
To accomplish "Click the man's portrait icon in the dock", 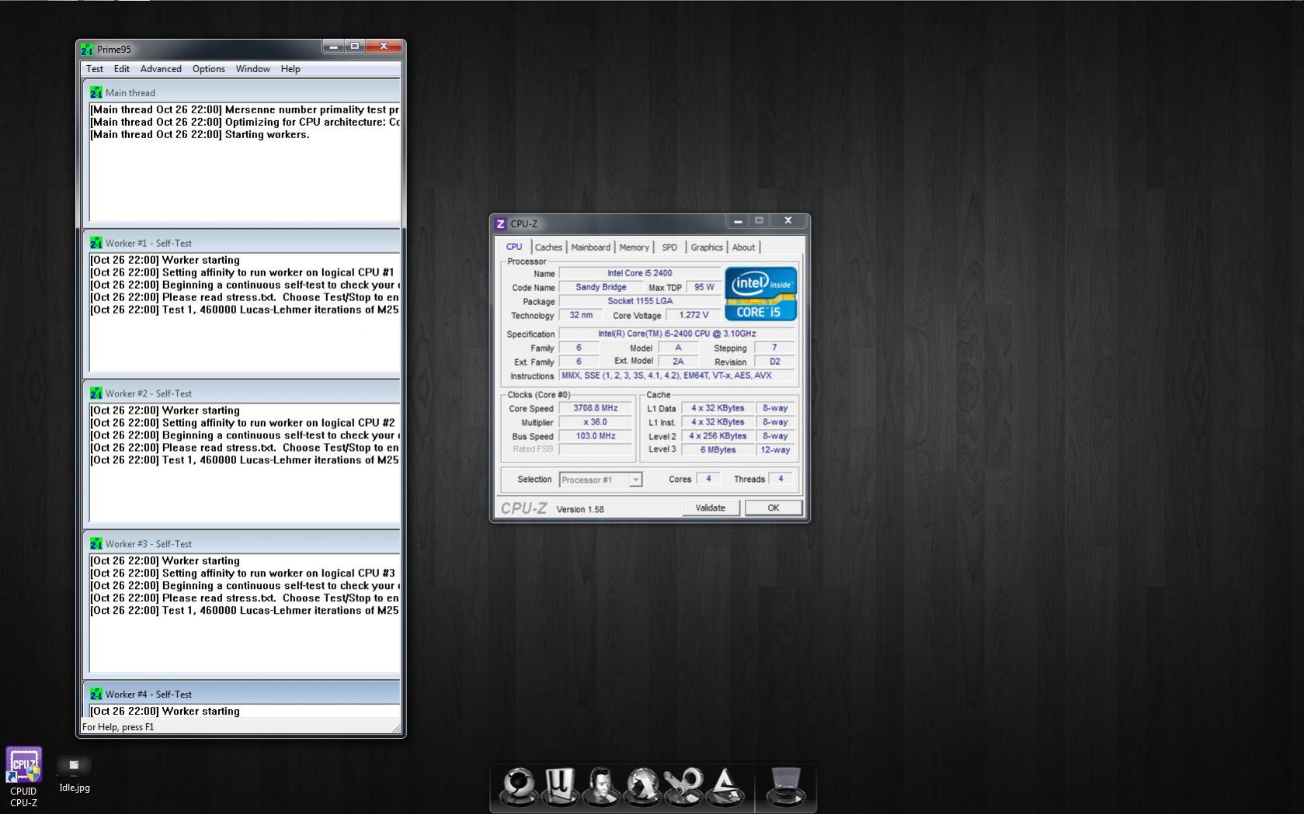I will tap(600, 786).
